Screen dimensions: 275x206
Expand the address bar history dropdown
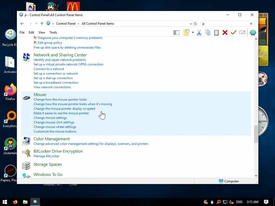[x=191, y=24]
